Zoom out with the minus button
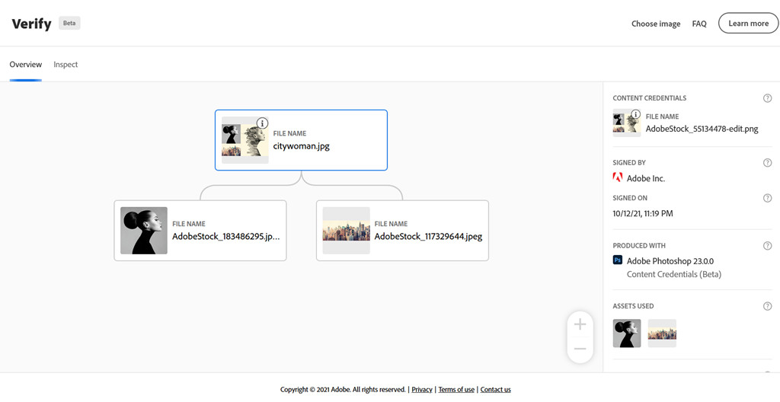 click(580, 349)
